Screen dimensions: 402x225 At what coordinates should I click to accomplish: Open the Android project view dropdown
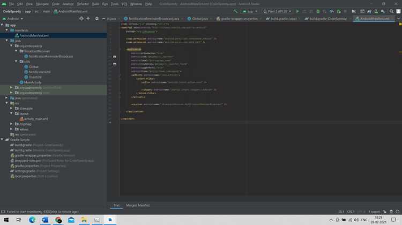pos(13,19)
